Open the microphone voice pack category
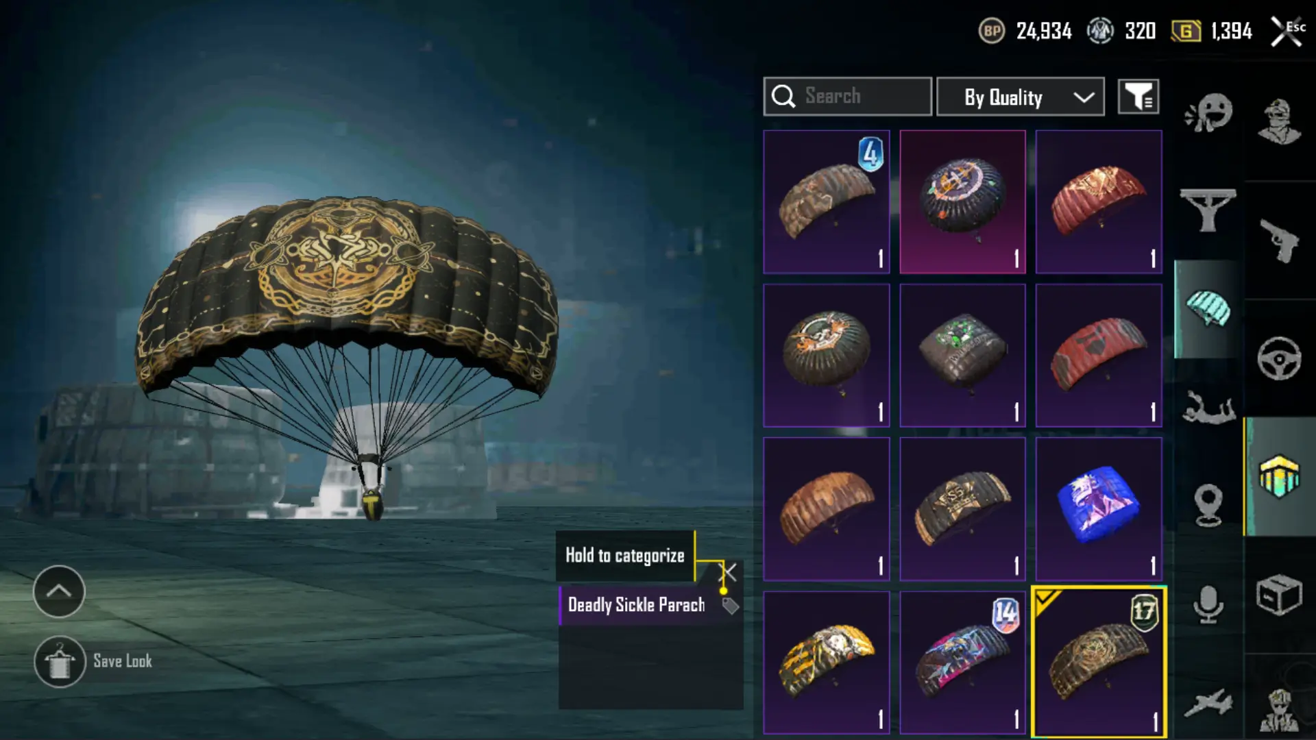Viewport: 1316px width, 740px height. coord(1208,604)
